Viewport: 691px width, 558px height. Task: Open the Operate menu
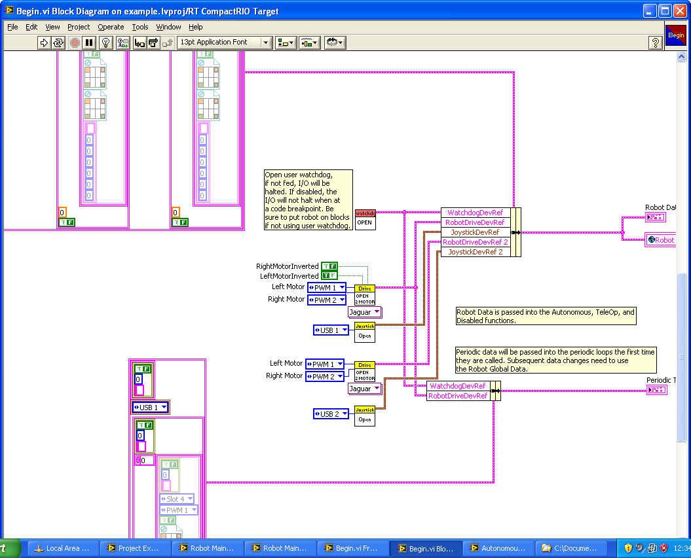pos(111,27)
